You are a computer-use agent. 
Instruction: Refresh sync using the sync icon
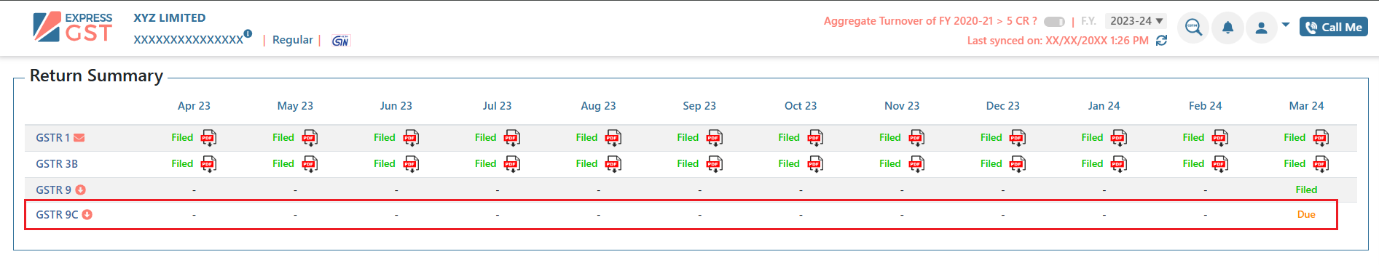1162,41
